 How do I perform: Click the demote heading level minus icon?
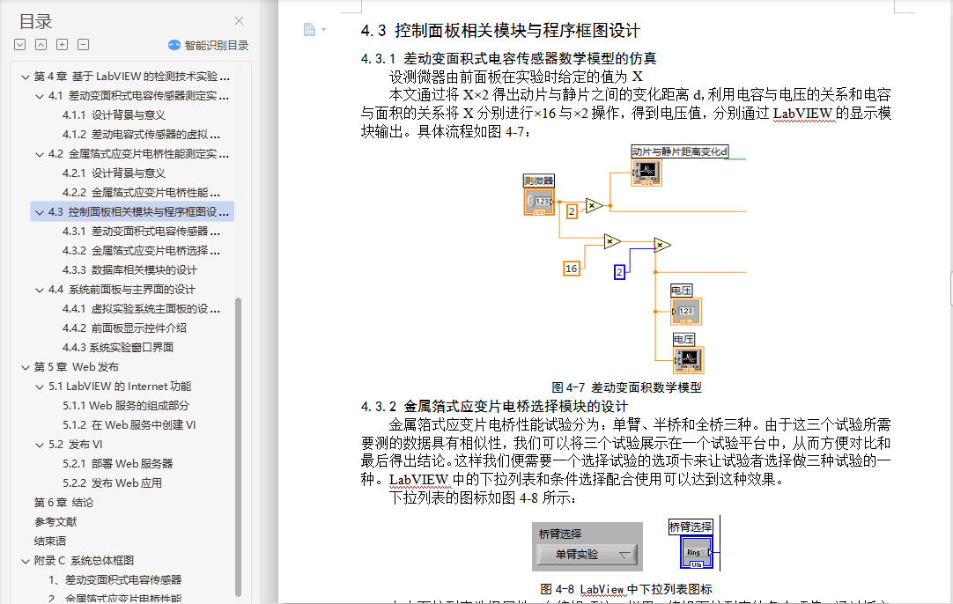(84, 44)
